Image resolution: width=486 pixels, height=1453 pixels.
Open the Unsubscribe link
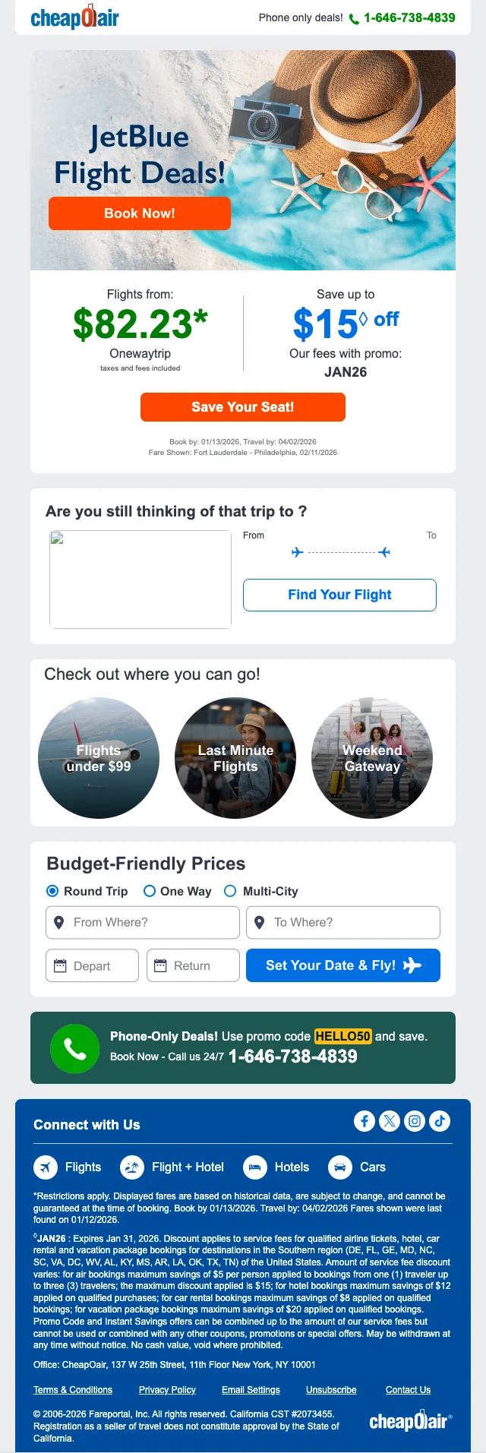click(x=331, y=1389)
